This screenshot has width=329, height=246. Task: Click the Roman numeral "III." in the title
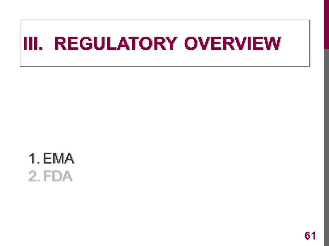click(33, 43)
